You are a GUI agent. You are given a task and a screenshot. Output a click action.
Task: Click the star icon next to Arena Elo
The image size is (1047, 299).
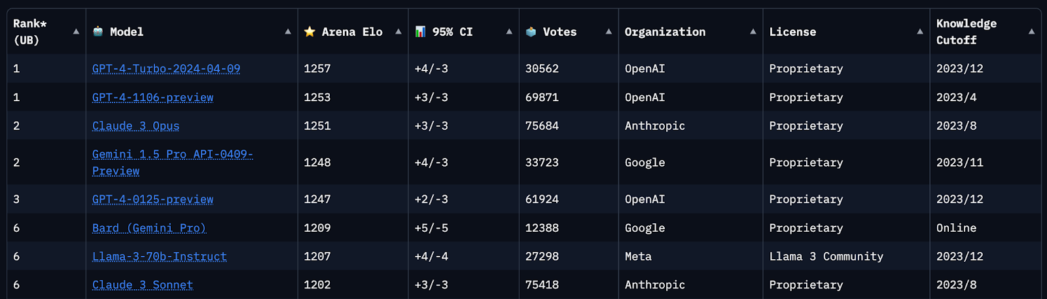[x=310, y=31]
